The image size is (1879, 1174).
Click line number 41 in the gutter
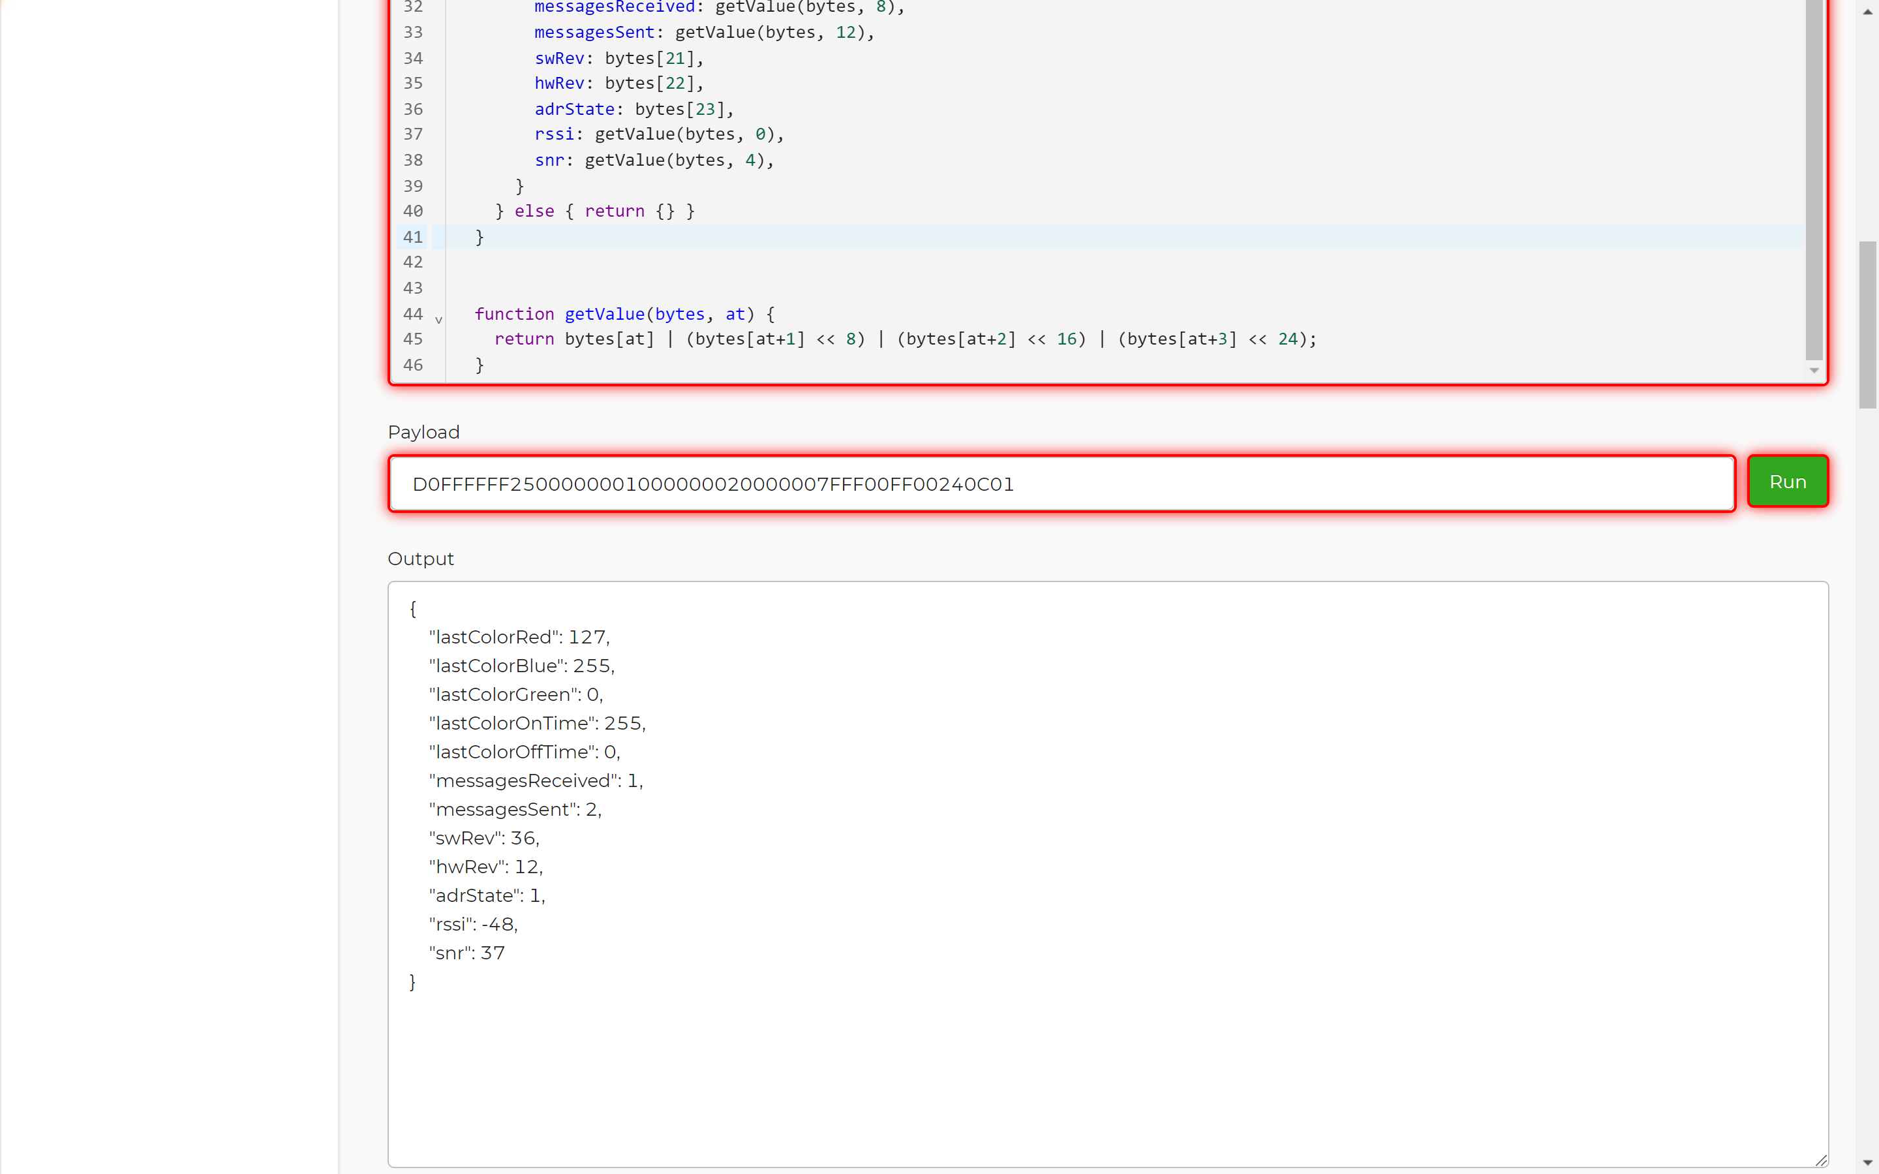click(x=413, y=237)
